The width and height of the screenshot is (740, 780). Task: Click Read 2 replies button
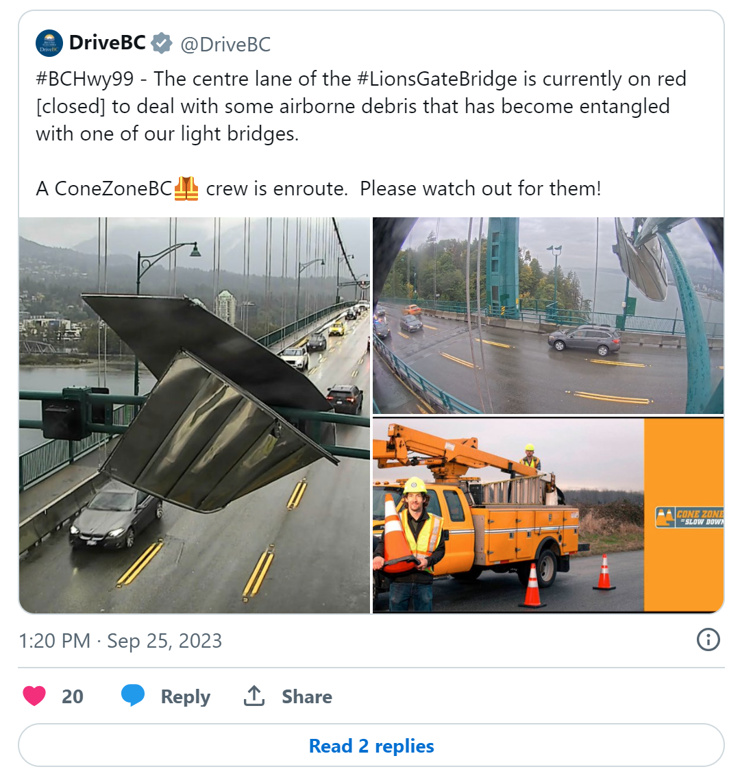371,746
